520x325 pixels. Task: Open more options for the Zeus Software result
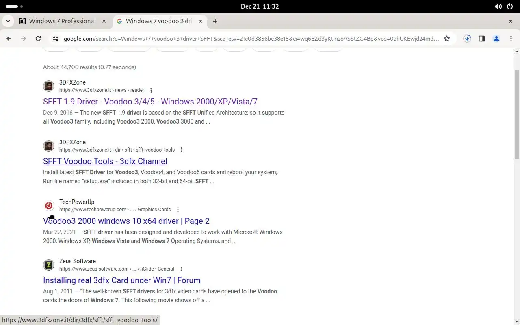pyautogui.click(x=181, y=269)
